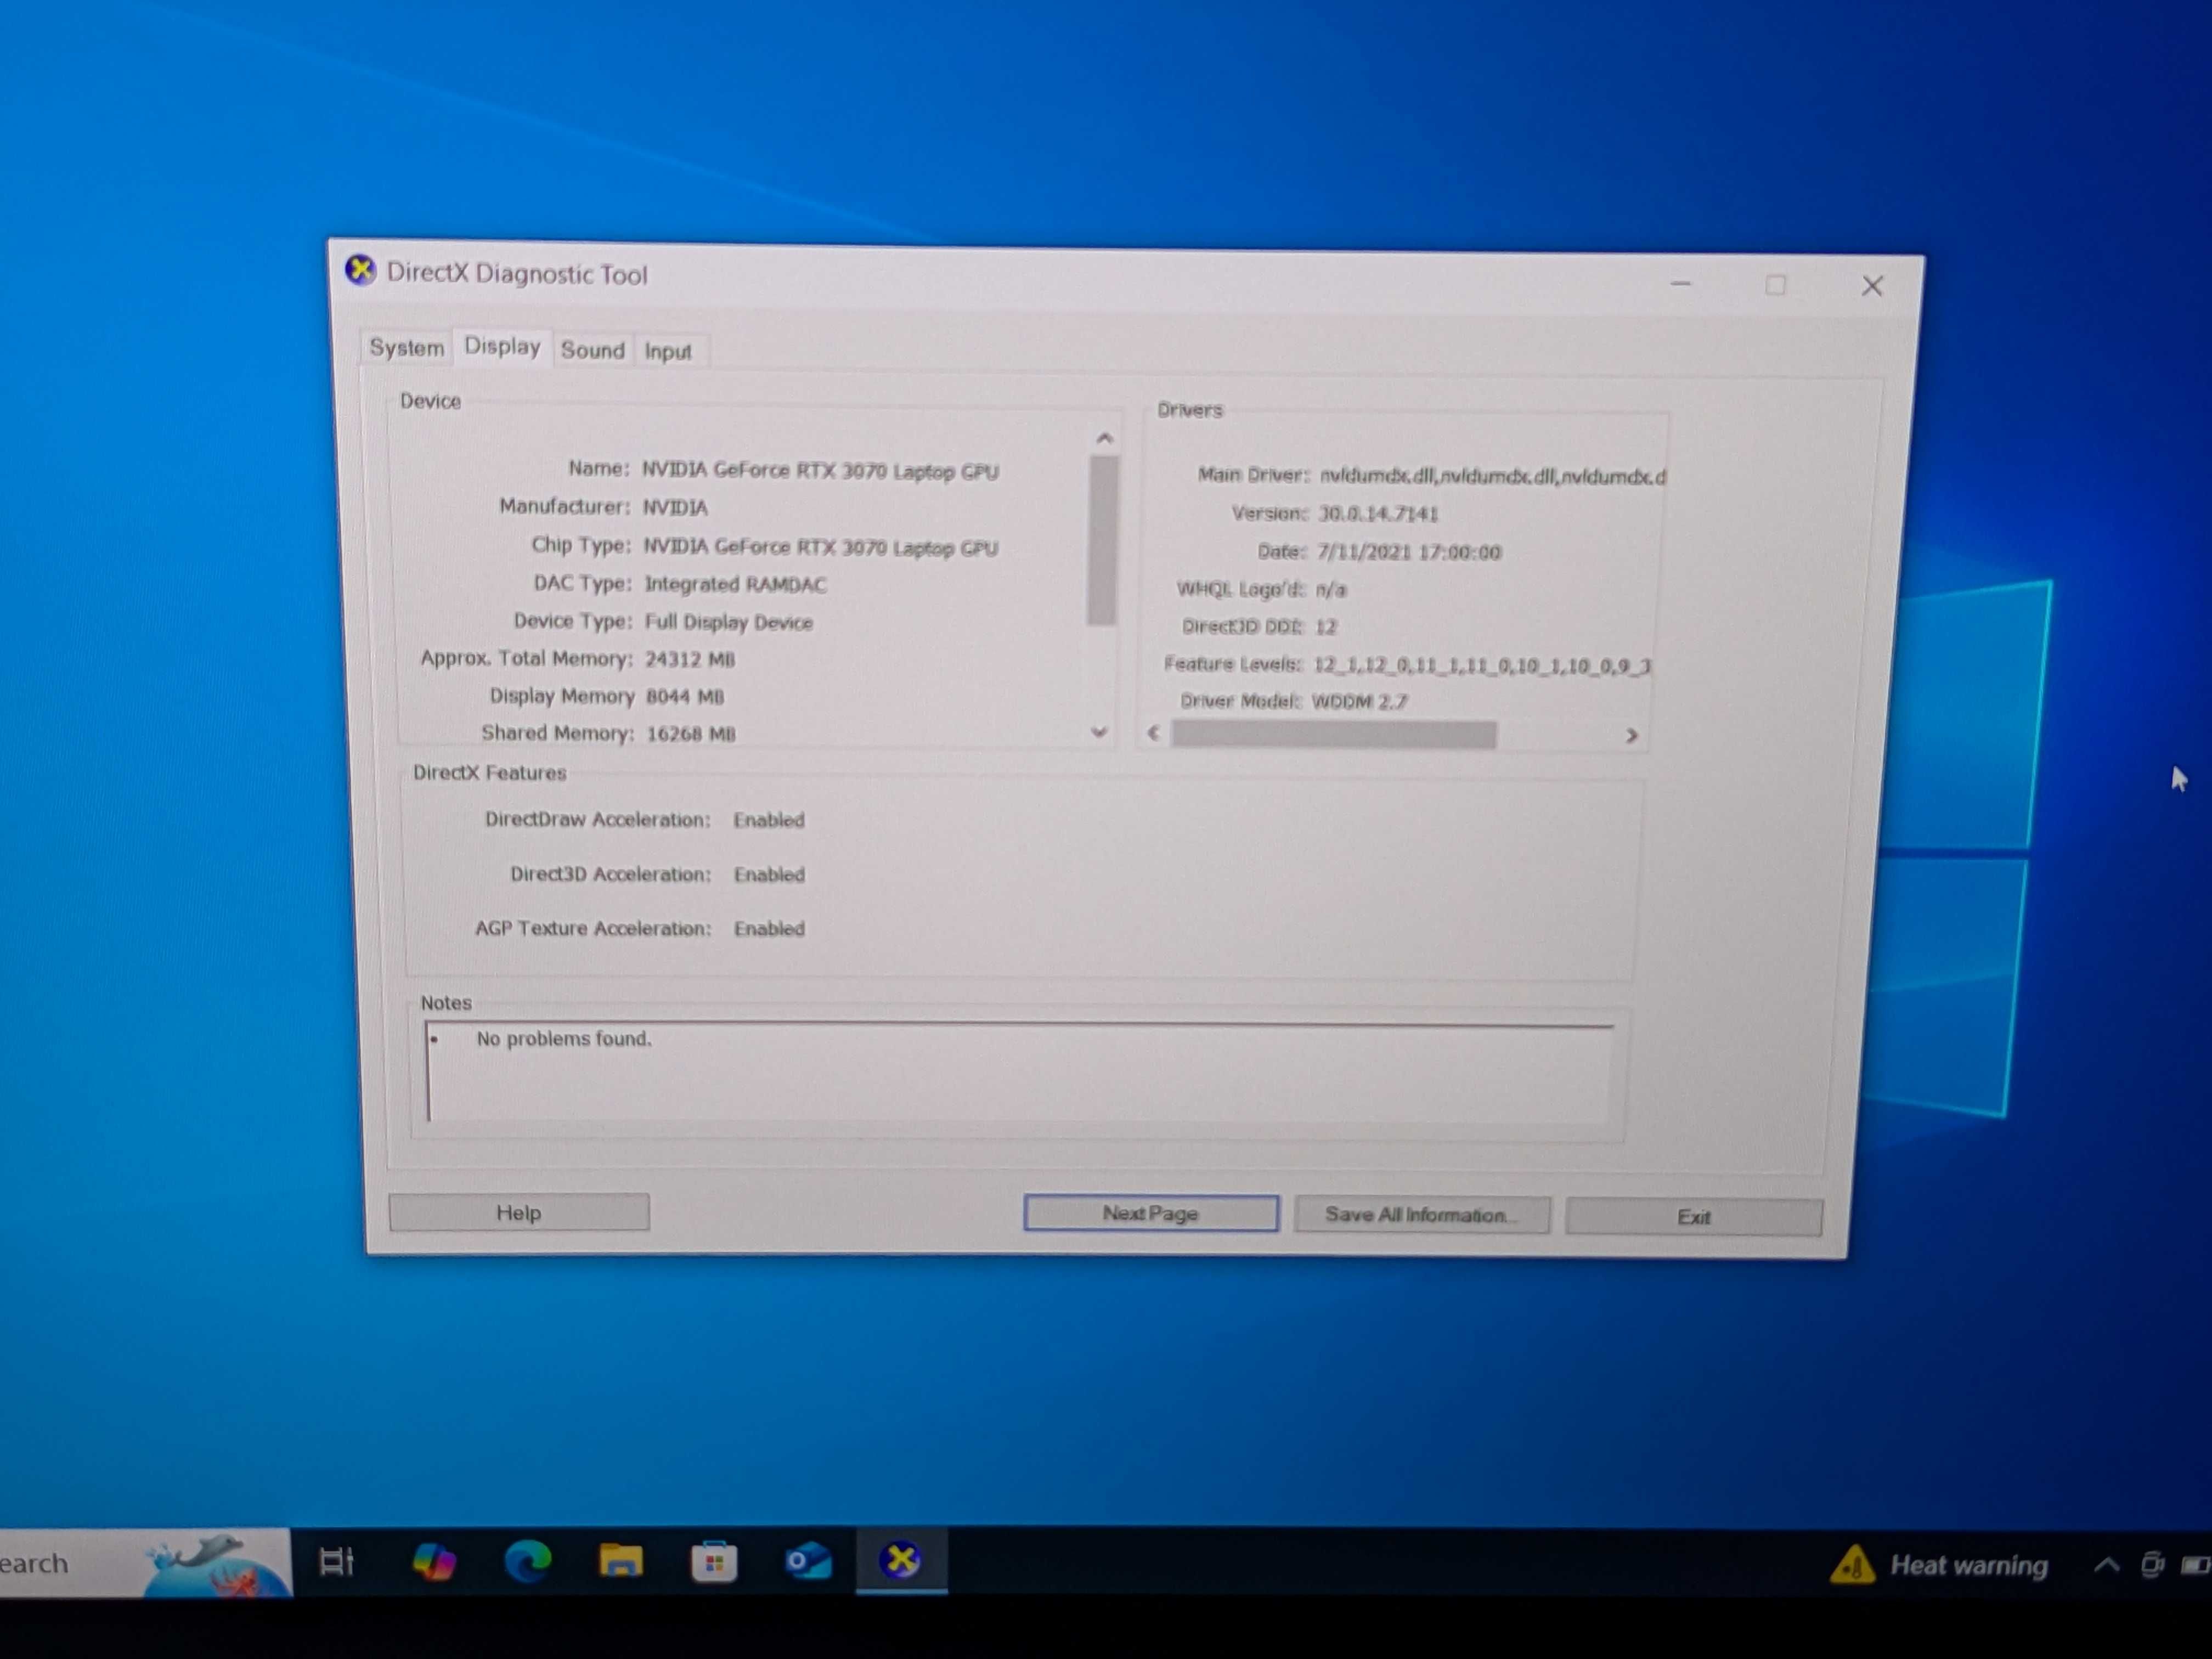Expand hidden system tray icons chevron
Viewport: 2212px width, 1659px height.
click(2106, 1565)
